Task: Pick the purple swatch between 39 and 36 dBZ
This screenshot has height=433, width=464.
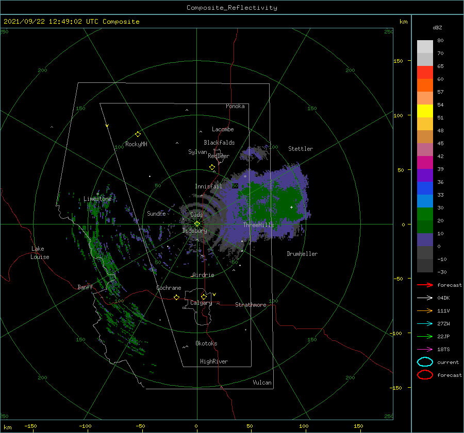Action: tap(425, 176)
